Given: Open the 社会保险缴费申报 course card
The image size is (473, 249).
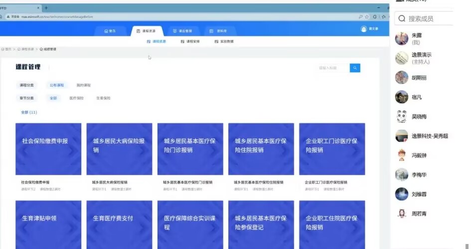Looking at the screenshot, I should click(x=48, y=149).
